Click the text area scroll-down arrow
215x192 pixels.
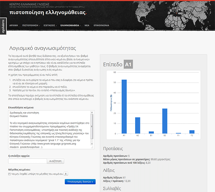[x=92, y=144]
